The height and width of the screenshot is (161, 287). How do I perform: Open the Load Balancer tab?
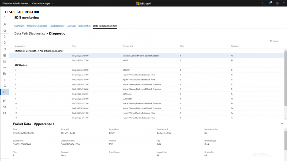57,26
